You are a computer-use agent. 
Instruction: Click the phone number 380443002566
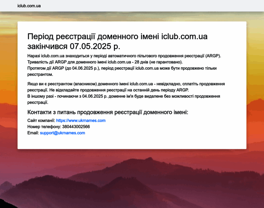click(76, 127)
